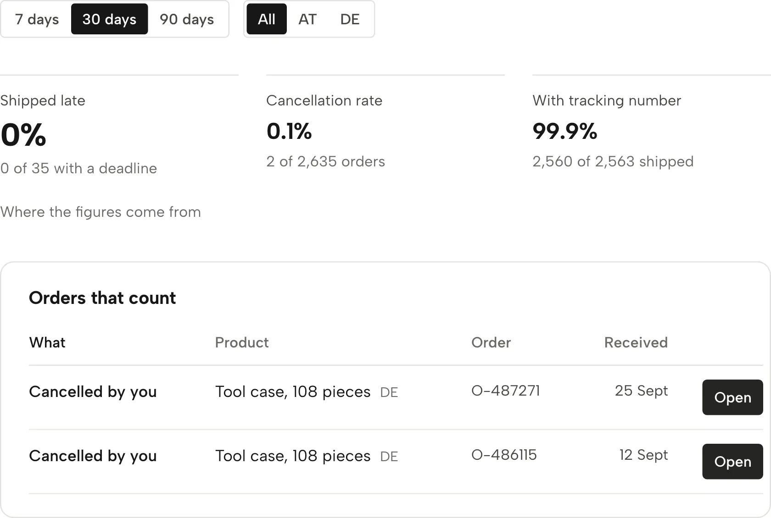The image size is (771, 518).
Task: Click the DE tag in order O-487271 row
Action: (x=389, y=392)
